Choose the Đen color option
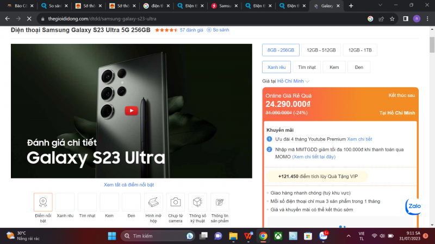The width and height of the screenshot is (435, 244). 359,67
